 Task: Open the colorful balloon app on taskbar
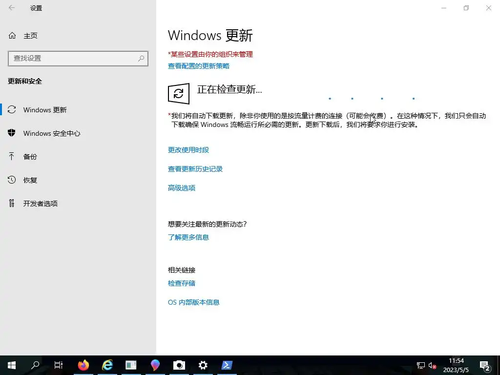[x=155, y=365]
